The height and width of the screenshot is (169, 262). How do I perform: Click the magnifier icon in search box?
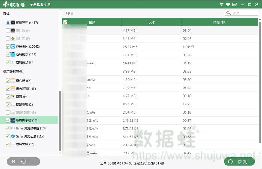point(228,13)
